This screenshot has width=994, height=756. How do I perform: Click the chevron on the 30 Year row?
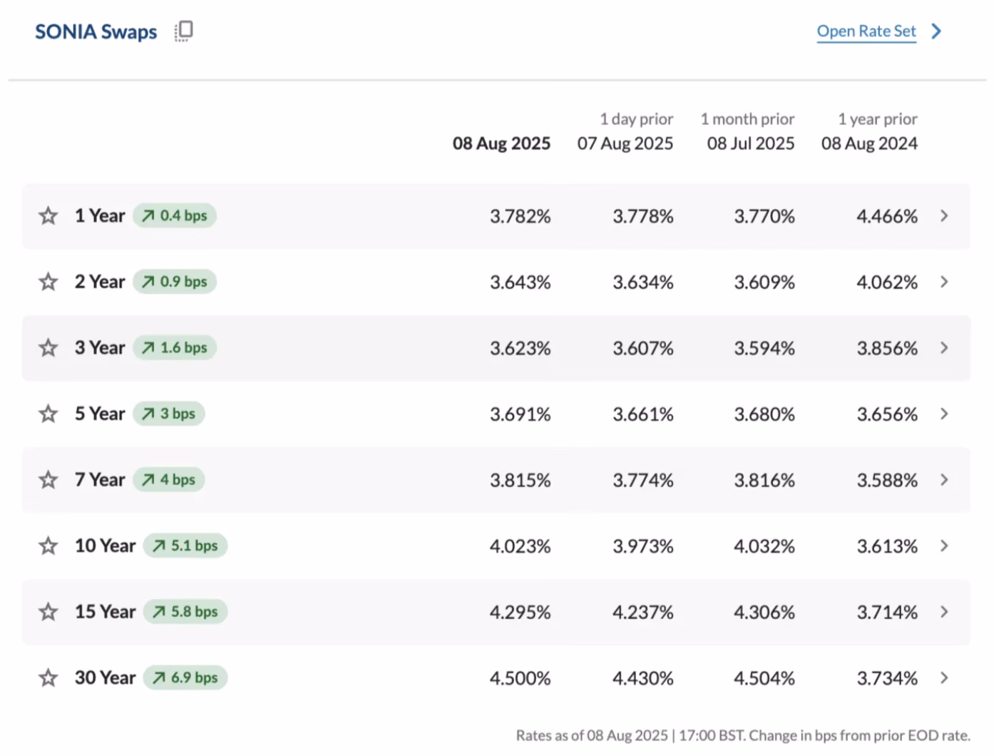pyautogui.click(x=944, y=678)
